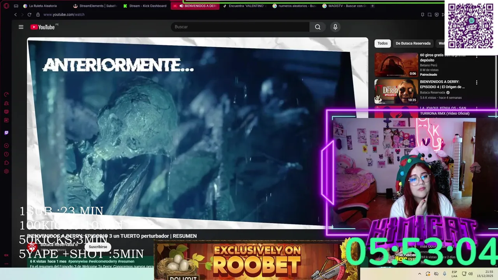Switch to StreamElements Subathon tab
The image size is (498, 280).
click(96, 6)
